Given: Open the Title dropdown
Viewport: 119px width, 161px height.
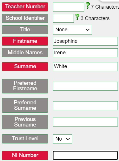Looking at the screenshot, I should click(72, 30).
